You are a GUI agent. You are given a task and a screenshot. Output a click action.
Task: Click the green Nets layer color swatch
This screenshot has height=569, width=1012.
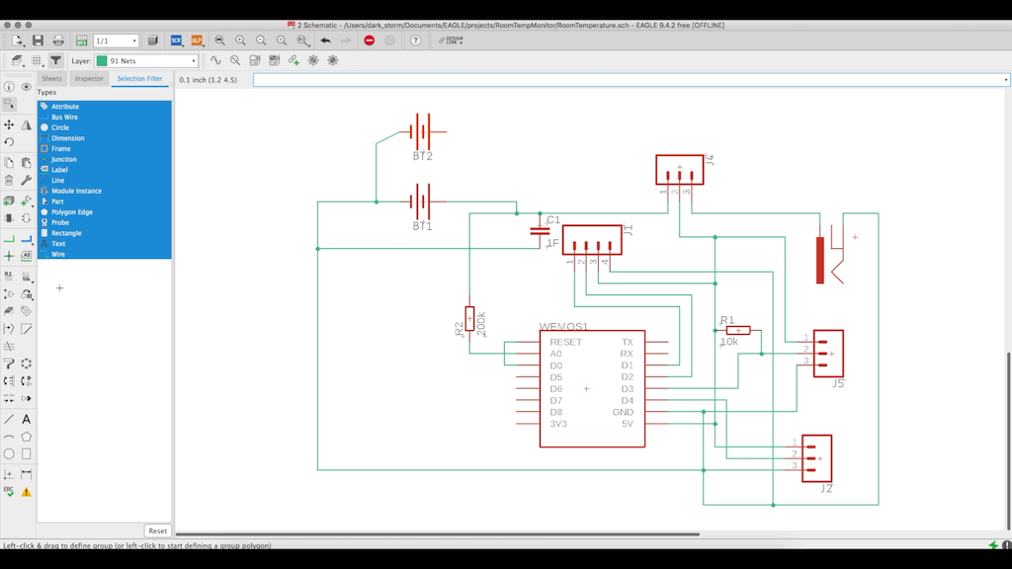[102, 60]
